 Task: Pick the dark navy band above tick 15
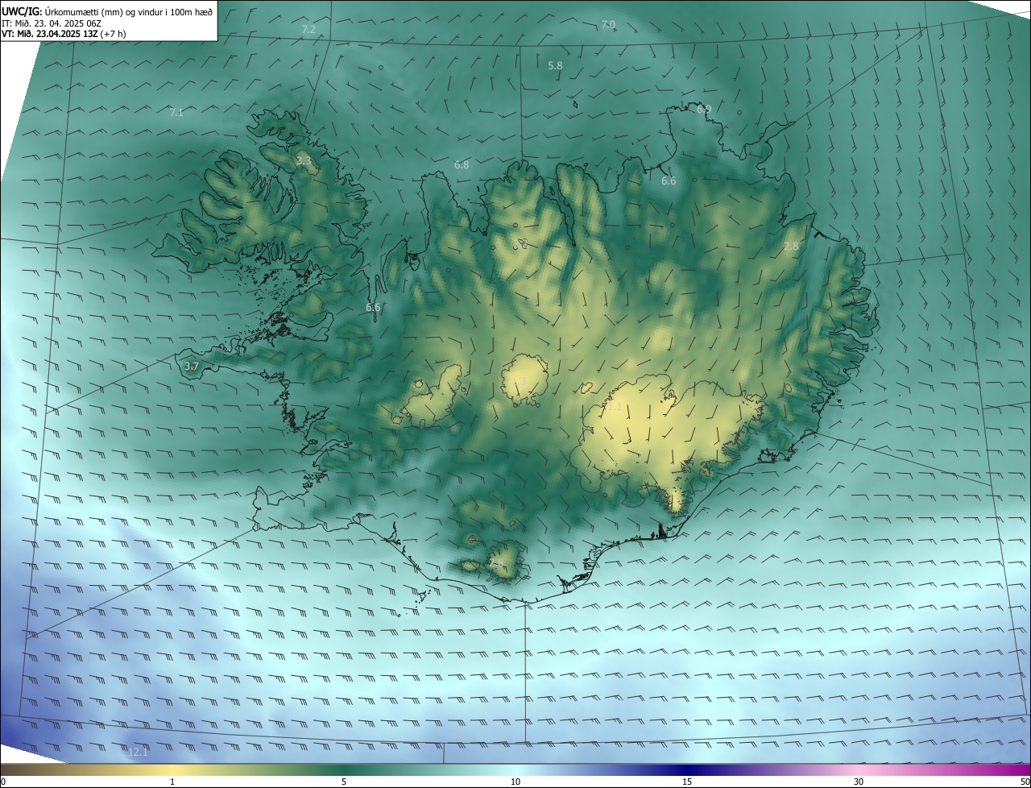coord(687,769)
